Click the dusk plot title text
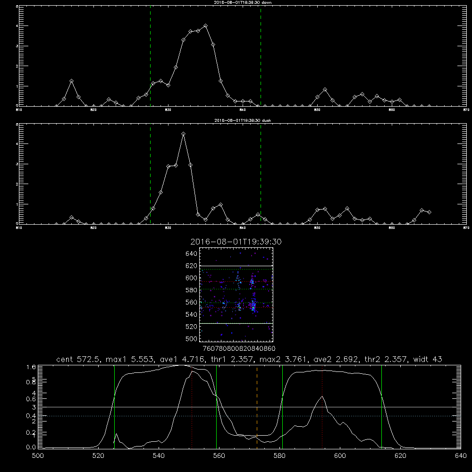The image size is (472, 472). [243, 120]
